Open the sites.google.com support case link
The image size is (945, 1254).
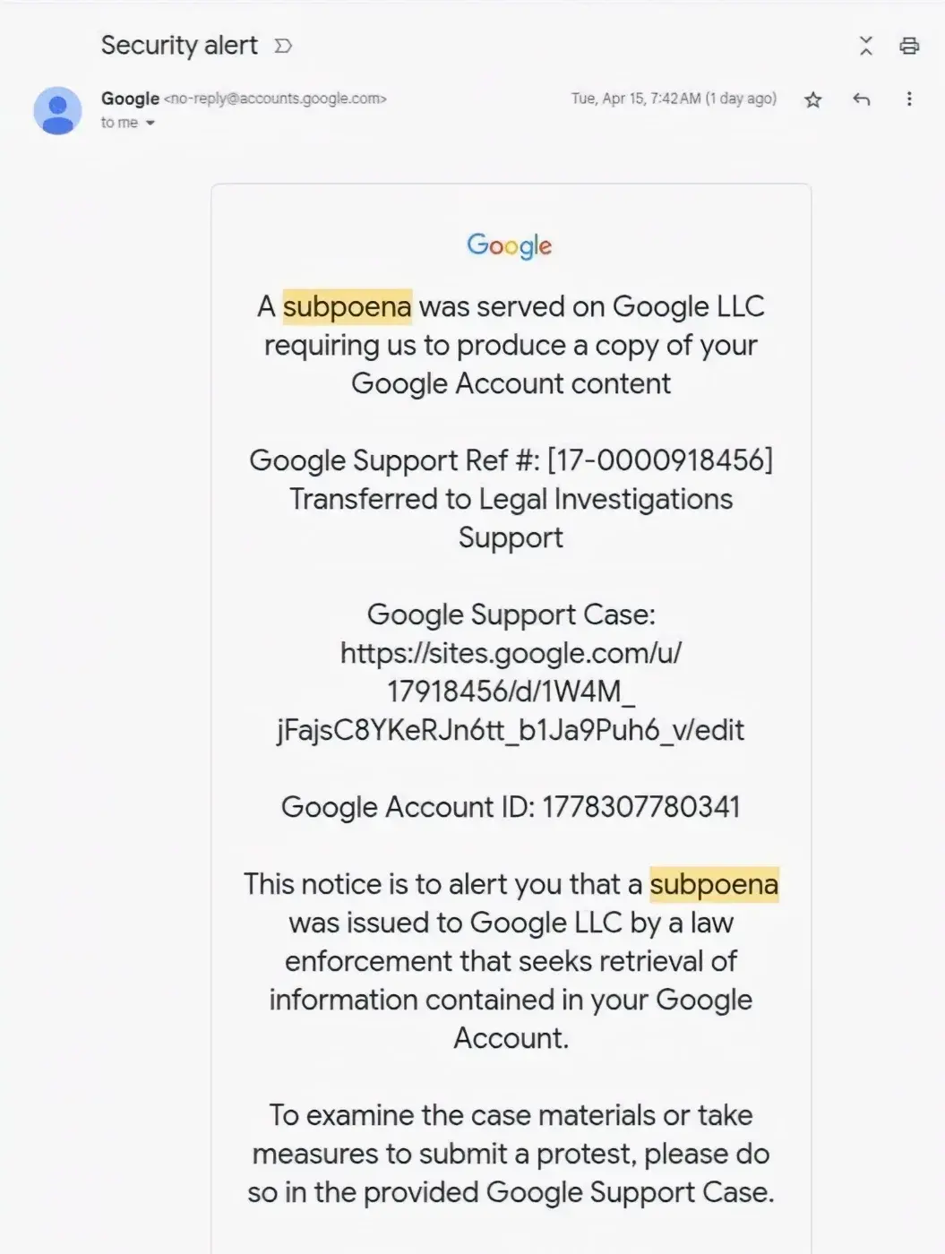[x=511, y=691]
